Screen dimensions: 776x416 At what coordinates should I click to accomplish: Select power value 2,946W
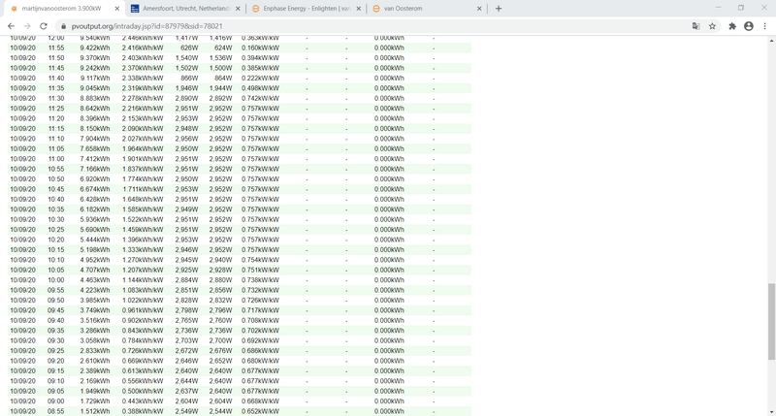[186, 250]
